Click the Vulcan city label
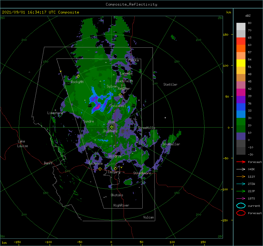The height and width of the screenshot is (246, 263). point(149,217)
